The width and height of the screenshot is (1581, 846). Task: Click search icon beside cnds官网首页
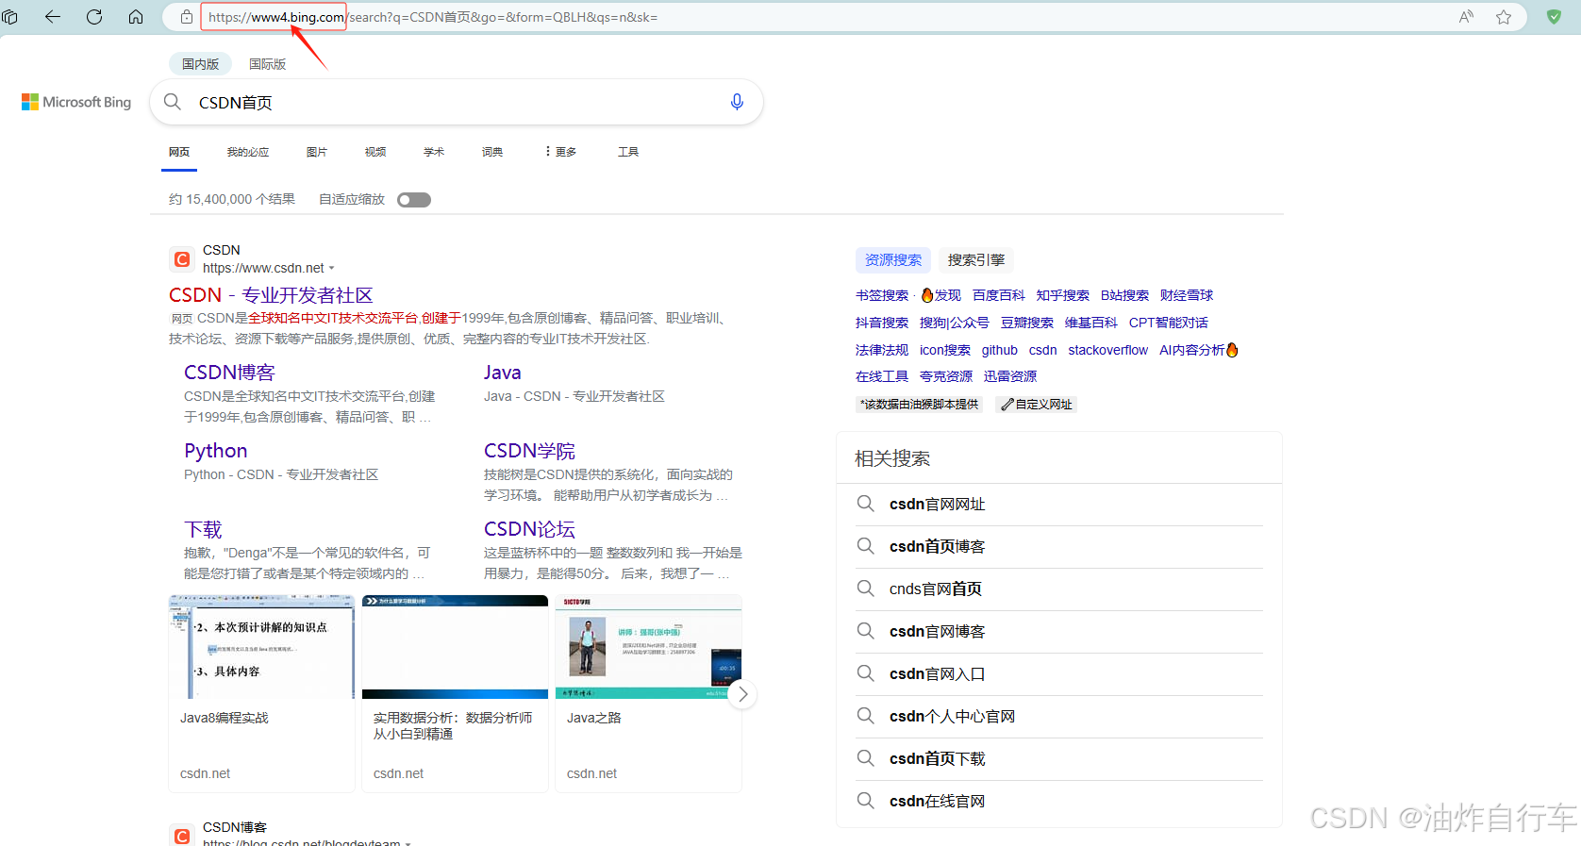[x=865, y=589]
